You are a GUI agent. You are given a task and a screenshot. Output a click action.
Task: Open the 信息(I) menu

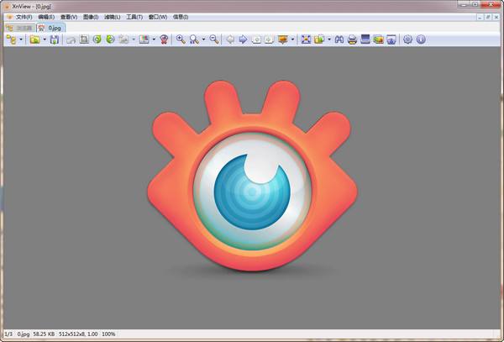pyautogui.click(x=181, y=17)
